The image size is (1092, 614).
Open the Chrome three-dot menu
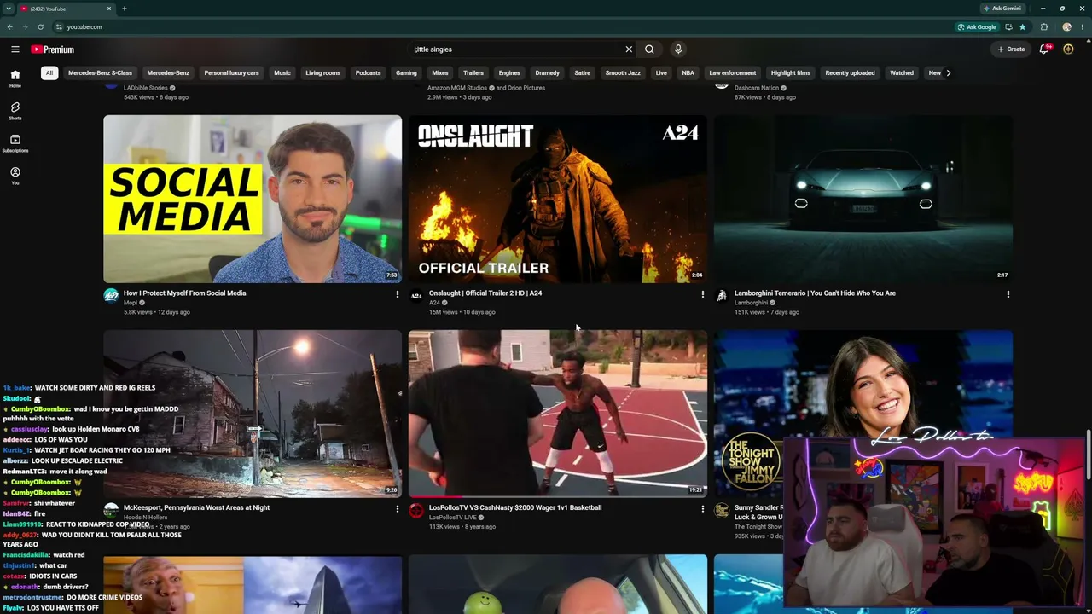coord(1083,27)
